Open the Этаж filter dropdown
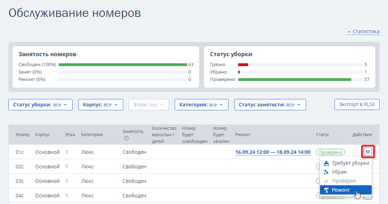The height and width of the screenshot is (204, 388). click(149, 105)
